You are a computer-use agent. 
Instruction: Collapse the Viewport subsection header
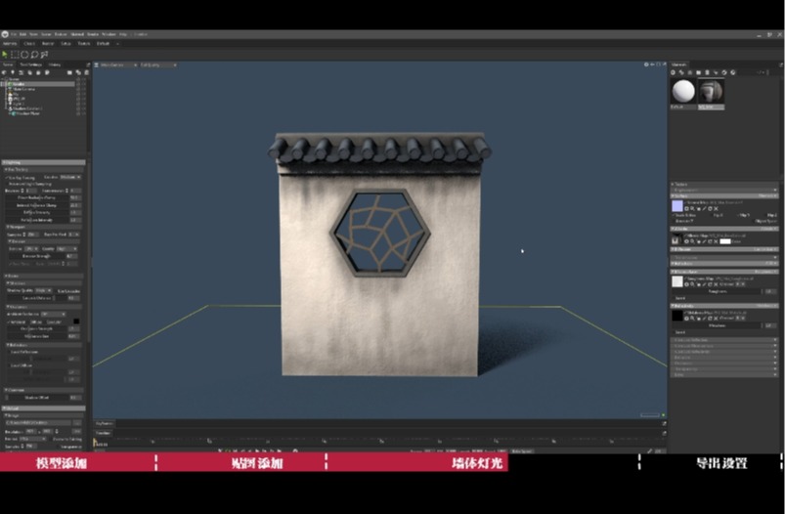click(x=44, y=227)
